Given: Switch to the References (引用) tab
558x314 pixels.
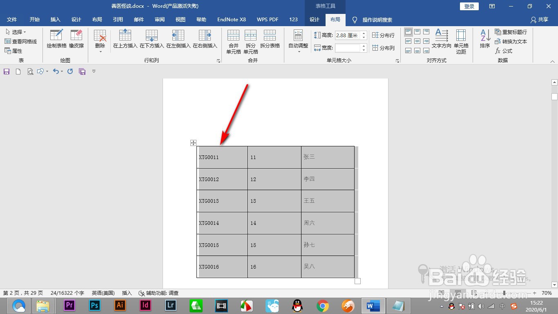Looking at the screenshot, I should (x=118, y=20).
